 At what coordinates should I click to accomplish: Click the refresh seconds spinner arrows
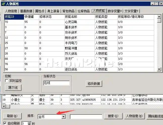pyautogui.click(x=29, y=123)
